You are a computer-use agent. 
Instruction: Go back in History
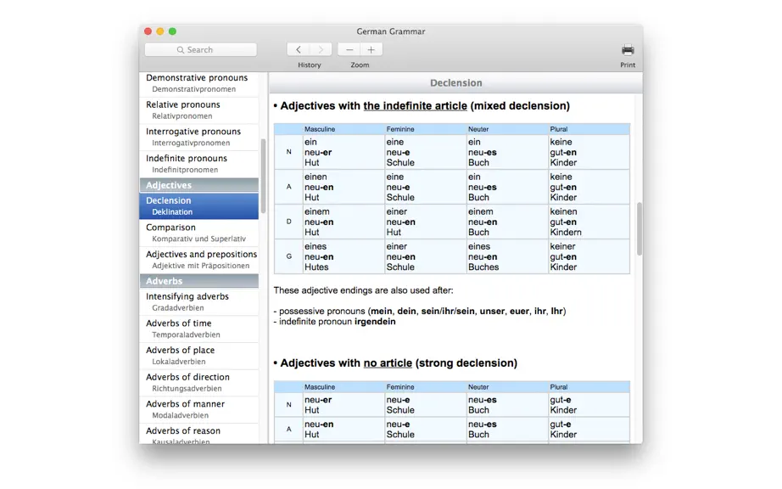point(299,49)
